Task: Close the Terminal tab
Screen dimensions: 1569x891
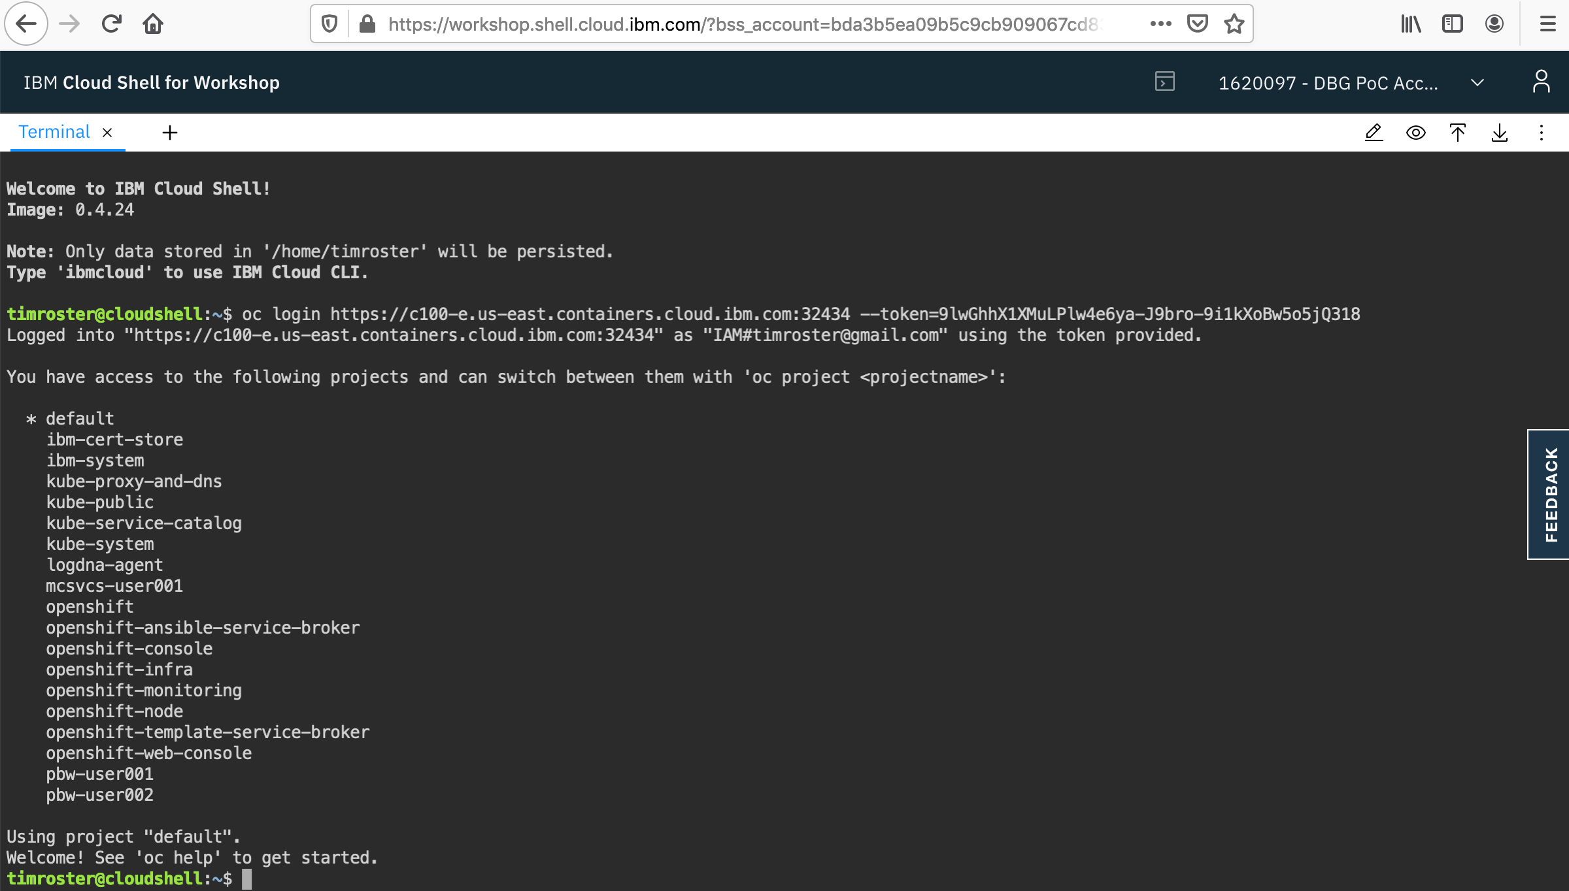Action: (x=107, y=133)
